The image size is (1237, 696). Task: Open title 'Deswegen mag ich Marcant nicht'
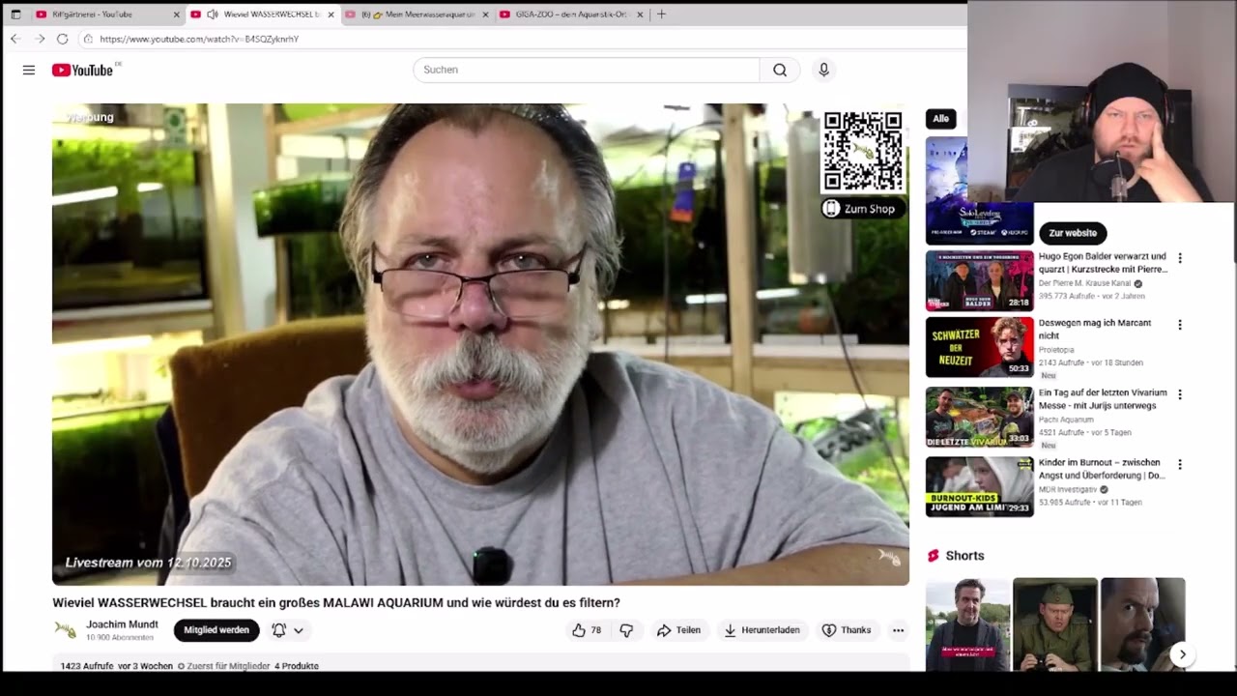[x=1095, y=329]
